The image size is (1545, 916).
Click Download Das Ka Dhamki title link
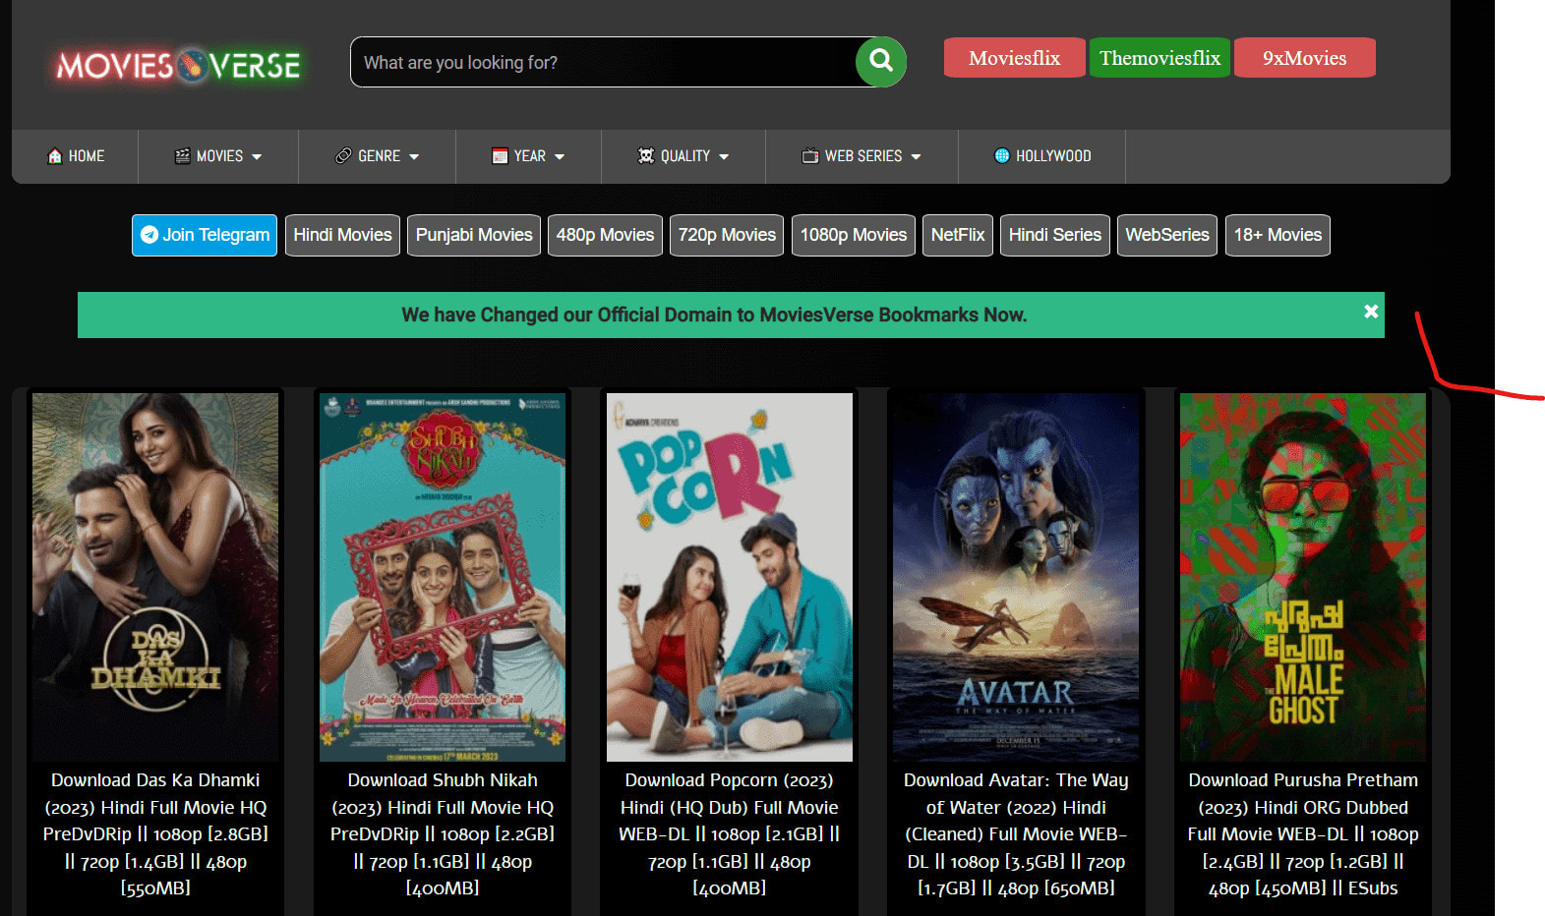point(155,833)
